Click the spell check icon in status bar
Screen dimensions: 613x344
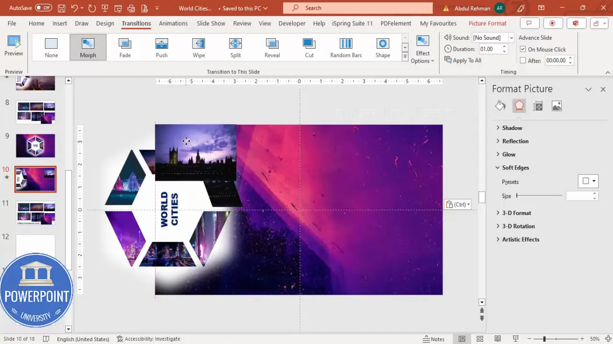coord(46,339)
